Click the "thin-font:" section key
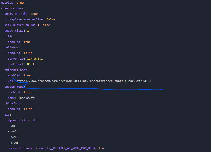Image resolution: width=211 pixels, height=152 pixels. click(x=13, y=103)
